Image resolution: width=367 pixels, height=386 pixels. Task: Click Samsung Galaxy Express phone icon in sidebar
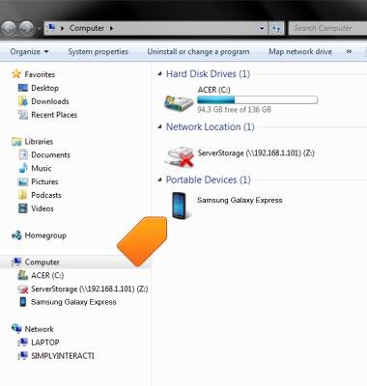tap(23, 302)
